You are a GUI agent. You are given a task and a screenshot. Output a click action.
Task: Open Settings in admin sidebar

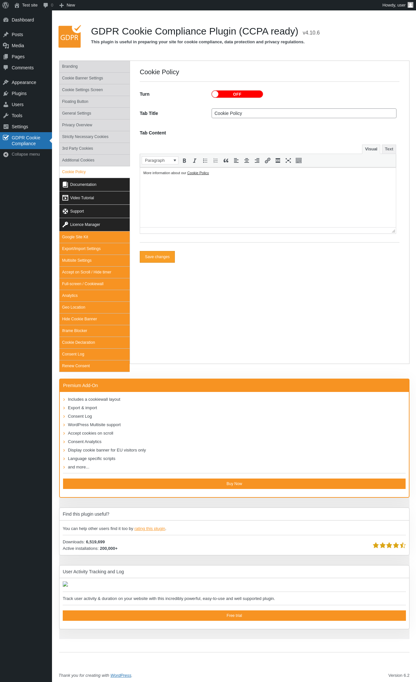tap(26, 127)
